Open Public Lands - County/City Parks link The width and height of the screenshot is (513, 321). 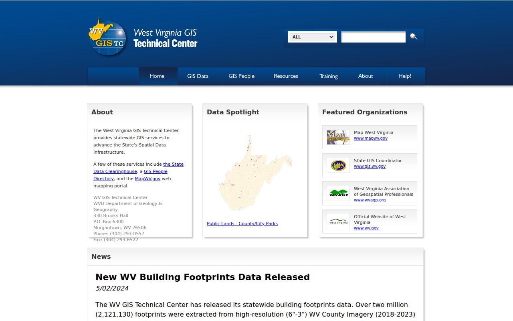click(x=242, y=223)
